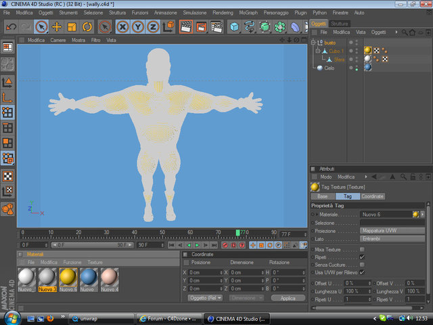
Task: Select the yellow Nuovo.6 material swatch
Action: [x=68, y=278]
